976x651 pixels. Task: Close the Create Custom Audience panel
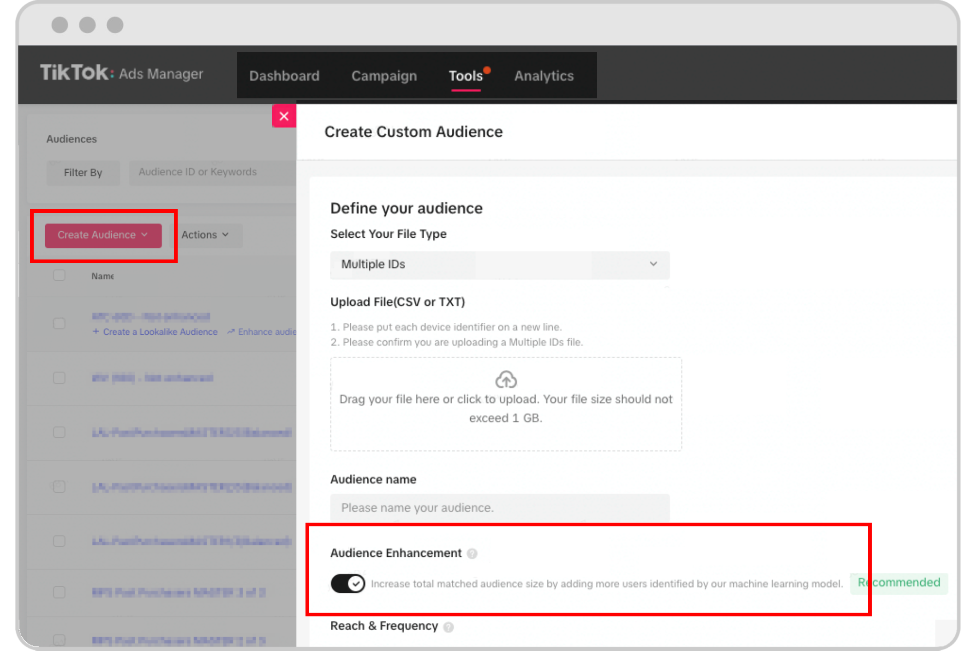click(284, 116)
